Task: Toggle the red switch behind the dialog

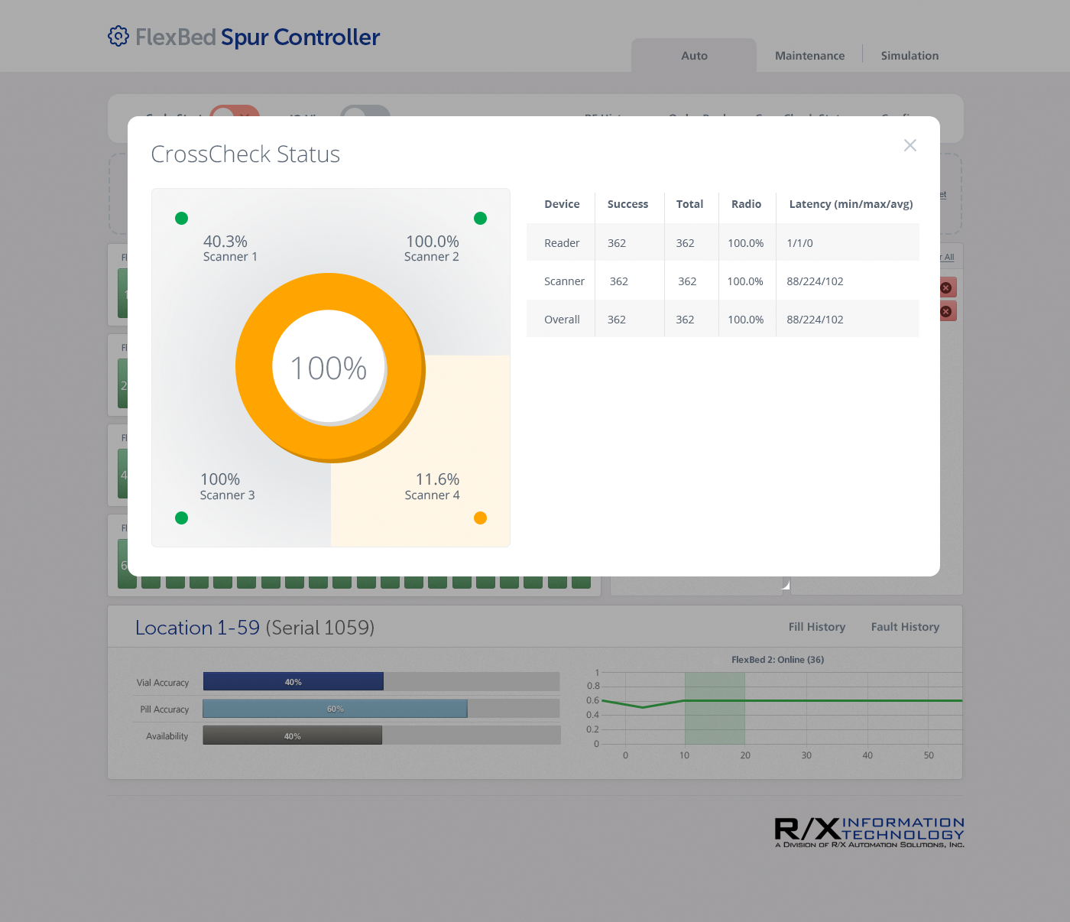Action: click(x=235, y=111)
